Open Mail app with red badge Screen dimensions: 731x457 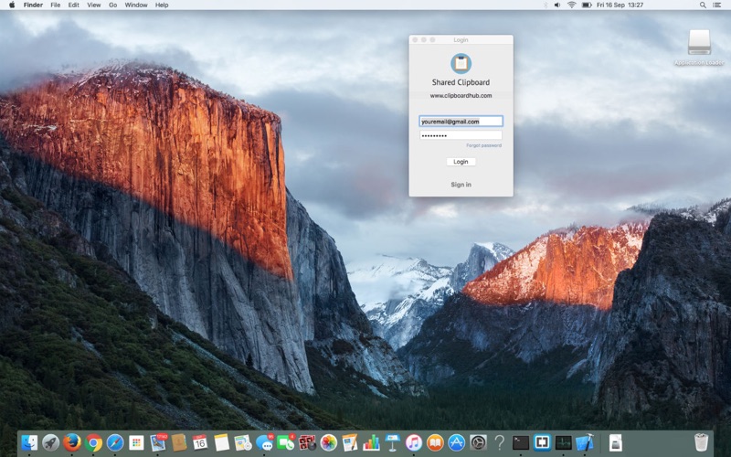pos(158,442)
